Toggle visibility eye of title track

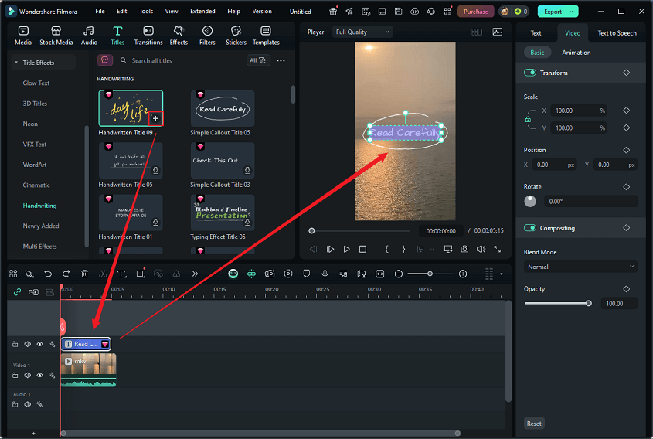tap(39, 344)
